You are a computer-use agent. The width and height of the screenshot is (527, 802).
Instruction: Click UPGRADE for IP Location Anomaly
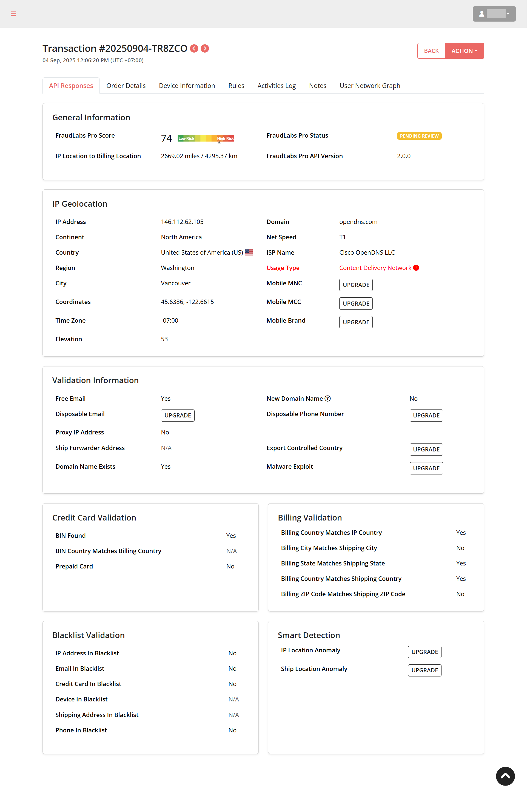[425, 652]
